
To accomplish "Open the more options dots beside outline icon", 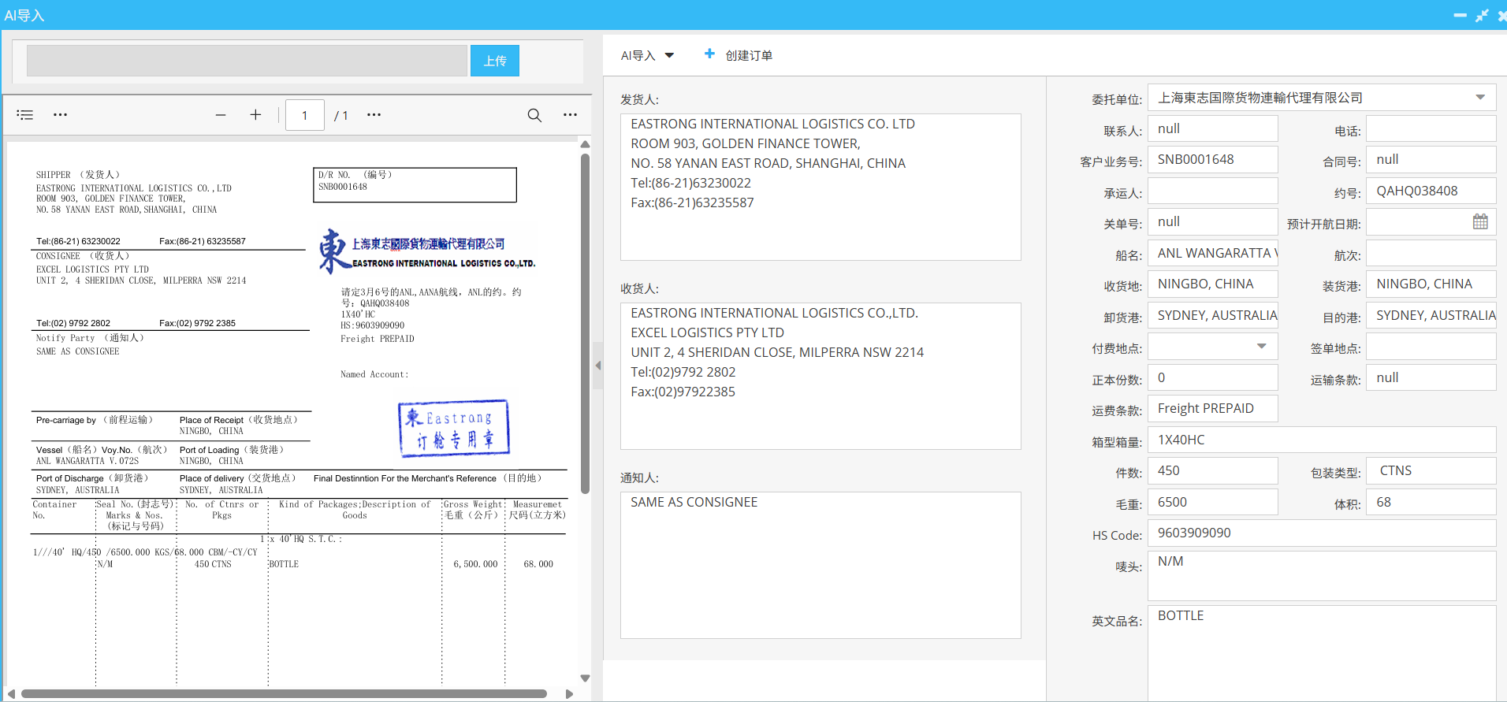I will click(x=61, y=115).
